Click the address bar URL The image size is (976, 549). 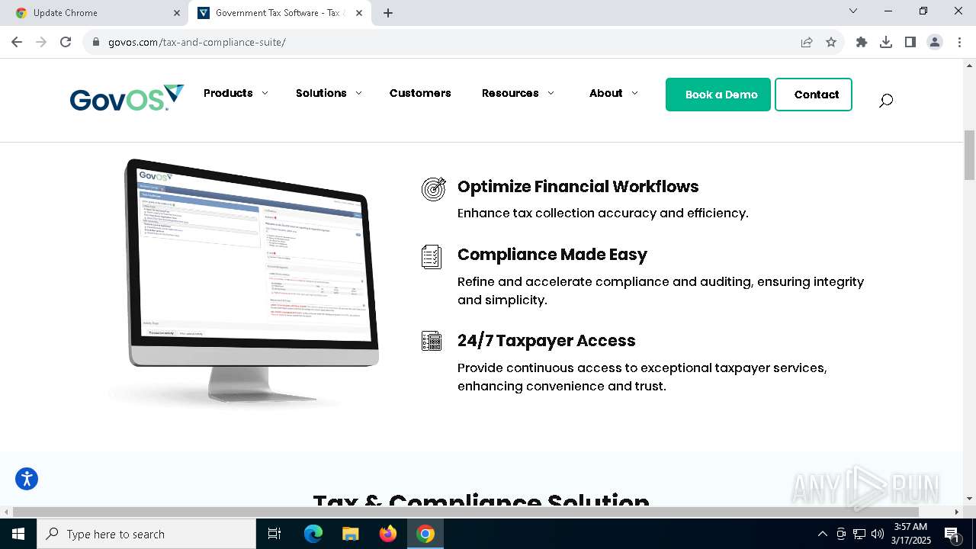pyautogui.click(x=197, y=42)
